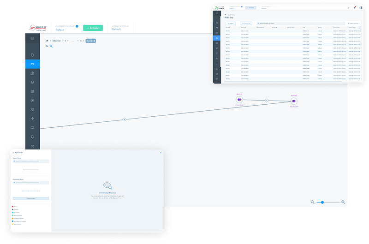Open the cross-arrows move icon in main sidebar
Image resolution: width=369 pixels, height=244 pixels.
32,119
